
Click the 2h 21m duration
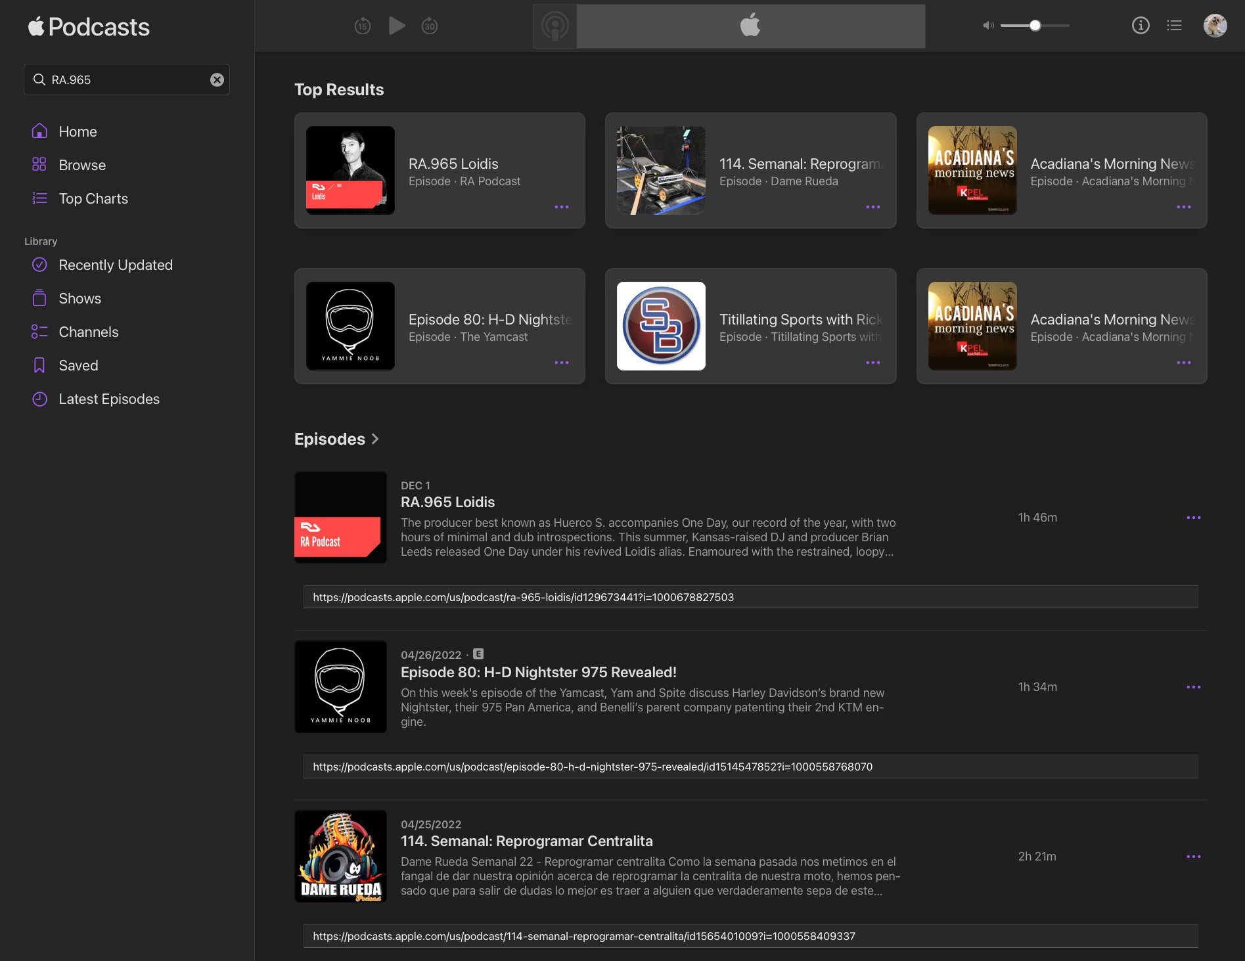click(1037, 857)
